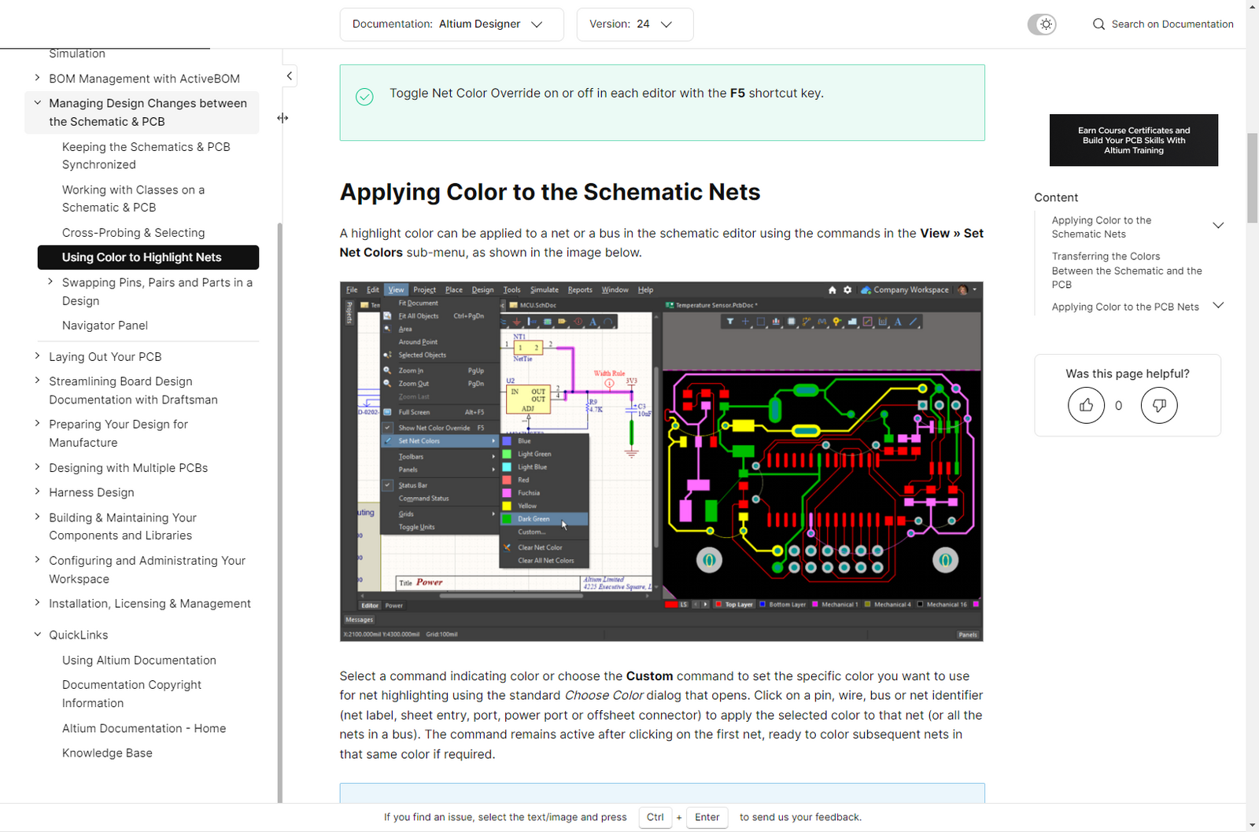Jump to Transferring the Colors content link

[1127, 271]
